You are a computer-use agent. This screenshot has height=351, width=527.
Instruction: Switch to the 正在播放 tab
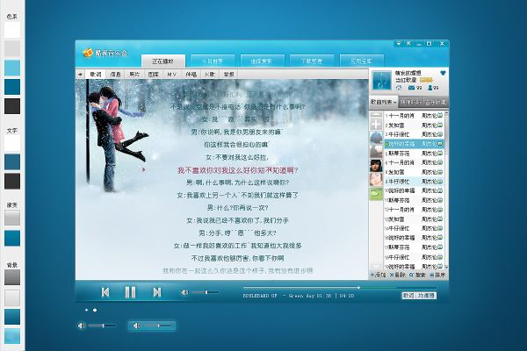162,61
